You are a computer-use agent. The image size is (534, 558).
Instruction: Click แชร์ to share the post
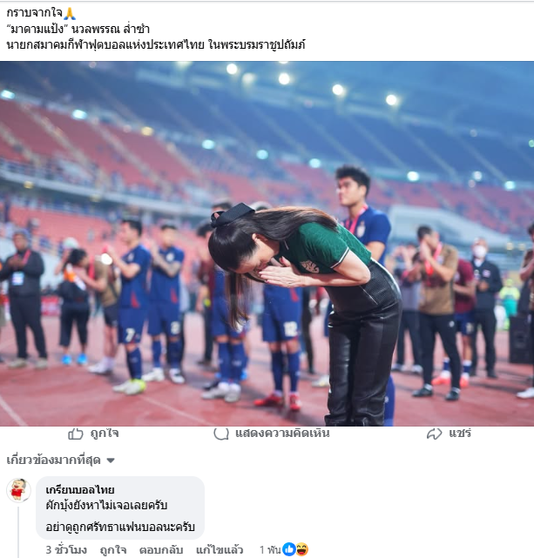[x=460, y=434]
